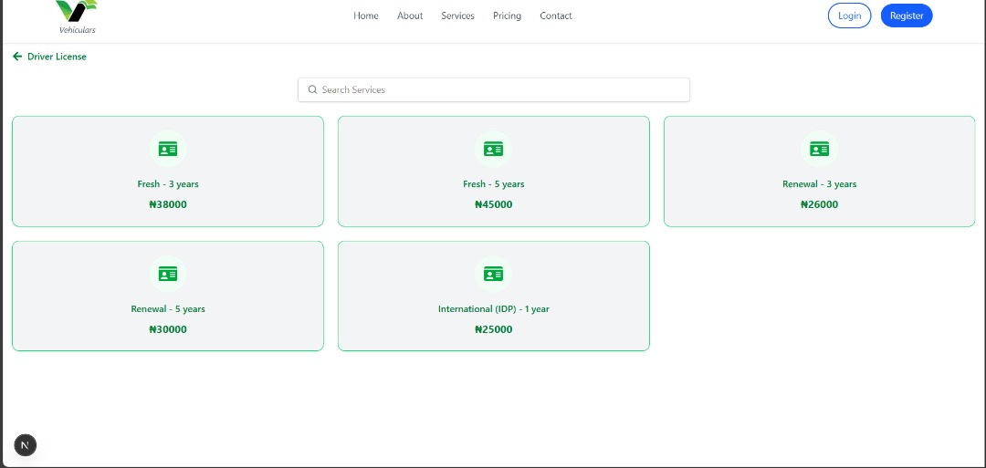Navigate to Services in the navbar

click(x=457, y=16)
